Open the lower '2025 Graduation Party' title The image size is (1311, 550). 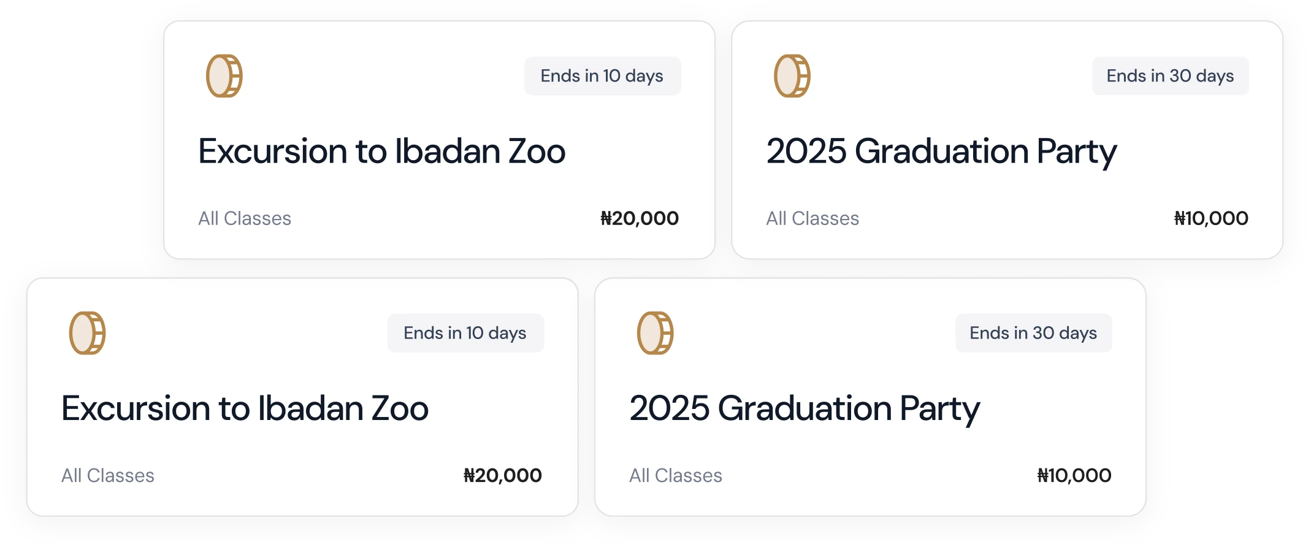805,408
